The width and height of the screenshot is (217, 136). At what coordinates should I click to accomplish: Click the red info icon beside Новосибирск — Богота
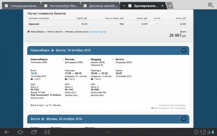pyautogui.click(x=28, y=32)
